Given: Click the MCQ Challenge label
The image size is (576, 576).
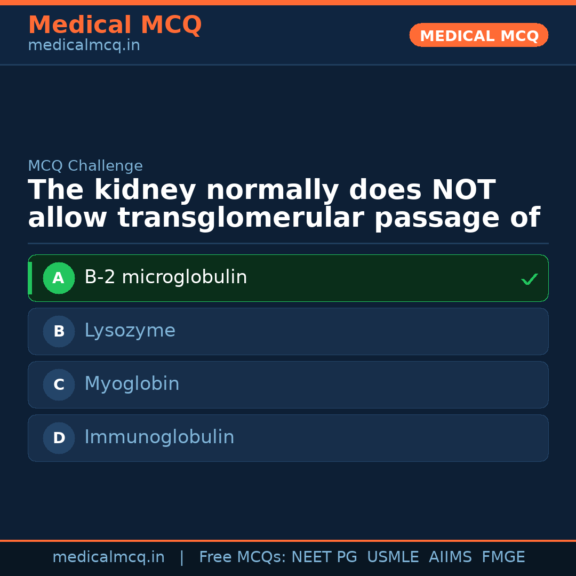Looking at the screenshot, I should click(85, 166).
